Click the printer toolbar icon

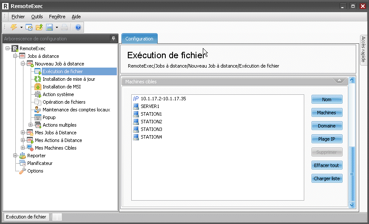click(x=64, y=28)
